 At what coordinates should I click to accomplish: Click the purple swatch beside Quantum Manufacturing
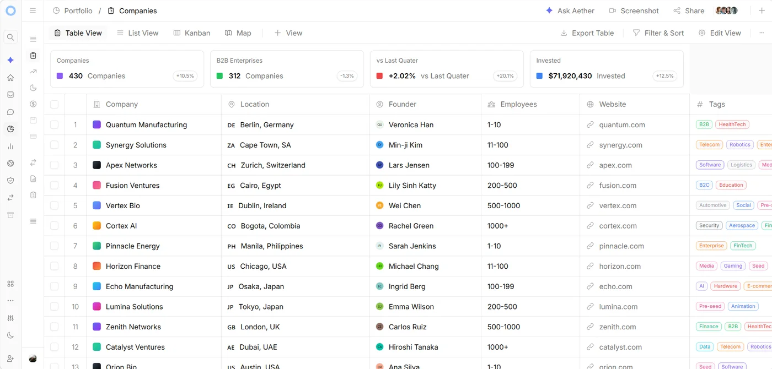pos(96,125)
